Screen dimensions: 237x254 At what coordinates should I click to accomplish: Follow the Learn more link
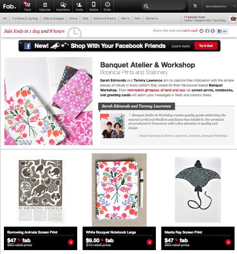(x=181, y=46)
